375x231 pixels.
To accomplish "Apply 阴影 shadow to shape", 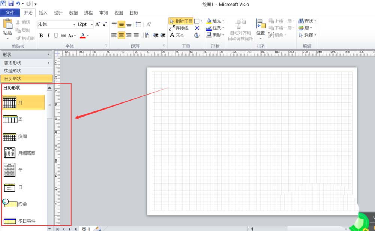I will tap(214, 35).
